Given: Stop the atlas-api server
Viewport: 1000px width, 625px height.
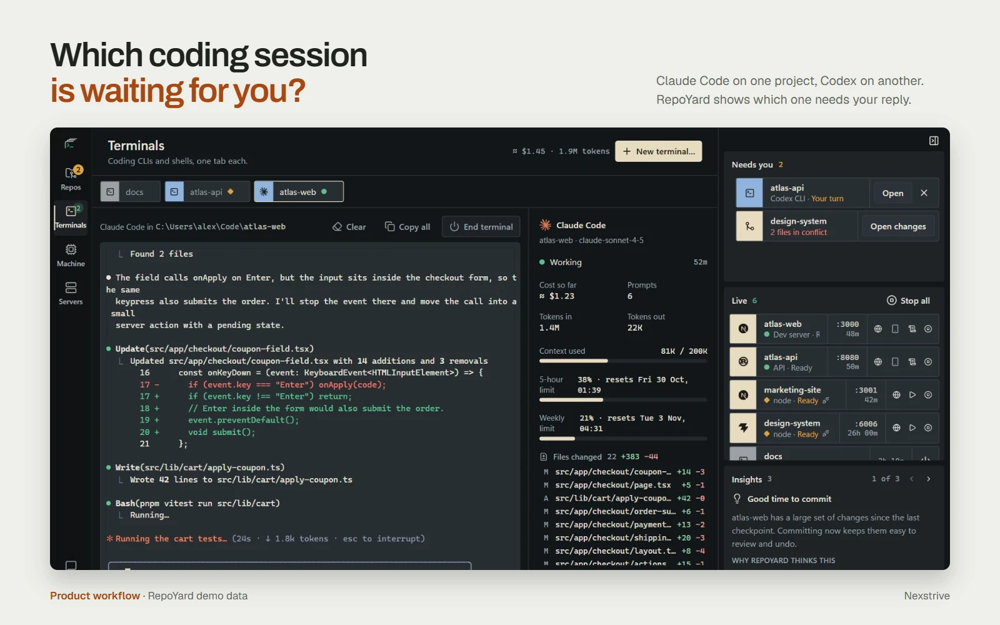Looking at the screenshot, I should click(x=928, y=362).
